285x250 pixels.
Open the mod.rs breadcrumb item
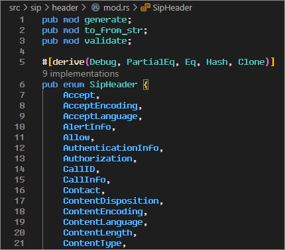[117, 8]
